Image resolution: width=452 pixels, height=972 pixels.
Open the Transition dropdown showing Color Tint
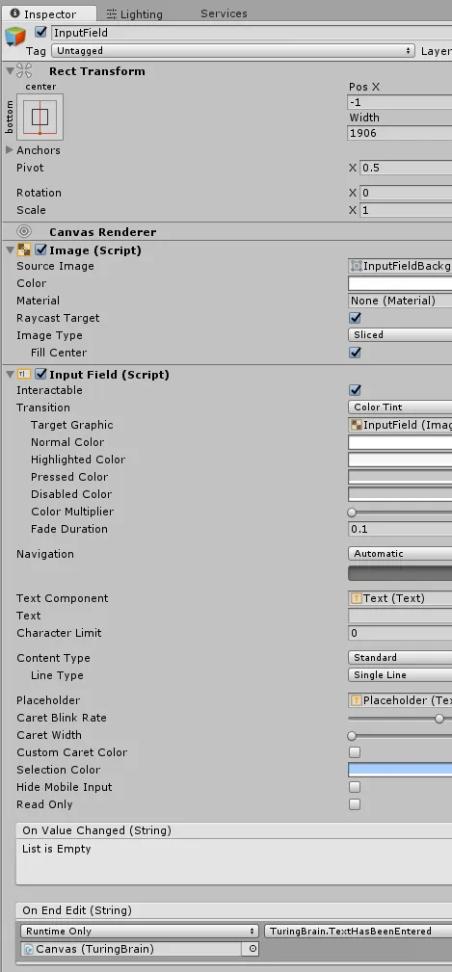[x=400, y=407]
